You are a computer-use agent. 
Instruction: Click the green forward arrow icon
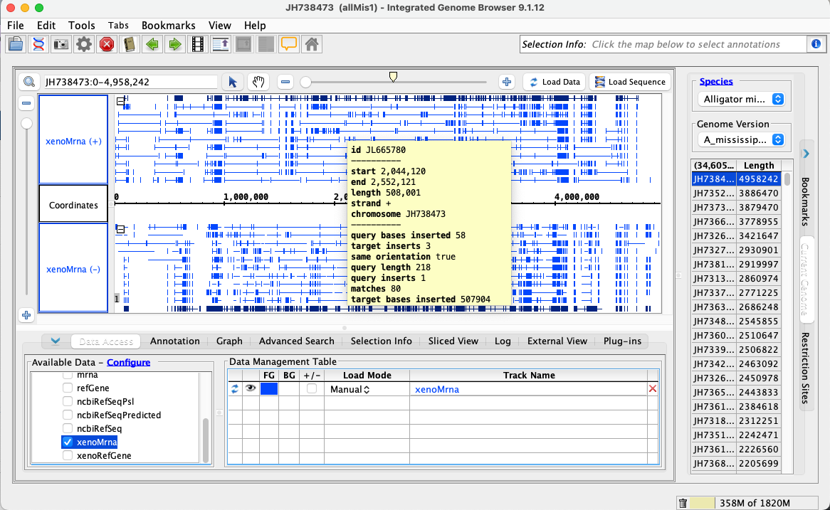tap(174, 44)
